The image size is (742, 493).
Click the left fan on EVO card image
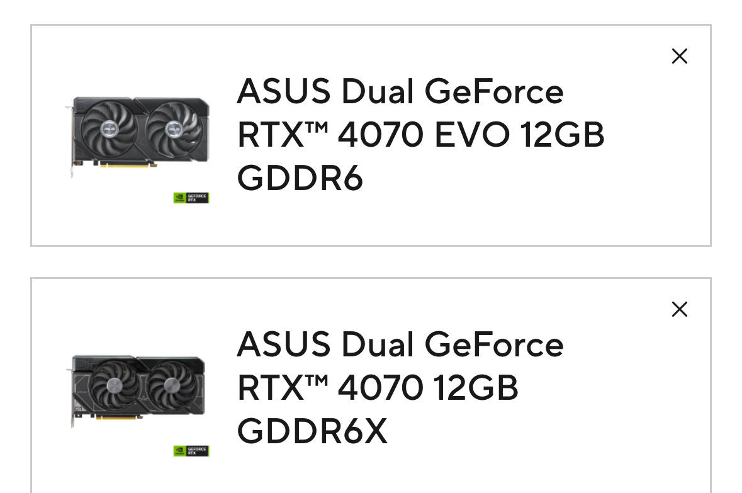pos(109,128)
